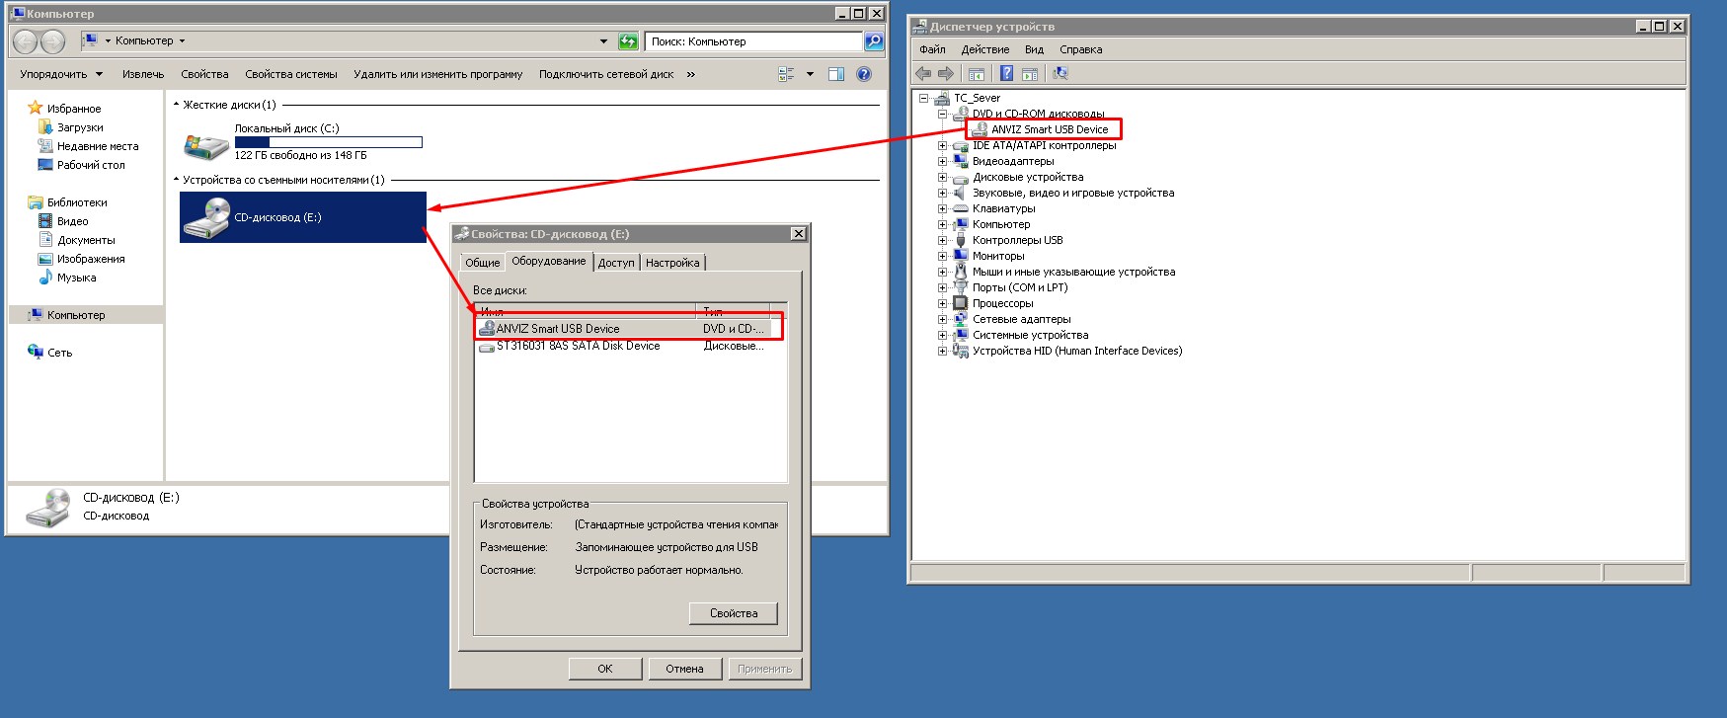Viewport: 1727px width, 718px height.
Task: Select ST316031 8AS SATA Disk Device row
Action: pos(578,347)
